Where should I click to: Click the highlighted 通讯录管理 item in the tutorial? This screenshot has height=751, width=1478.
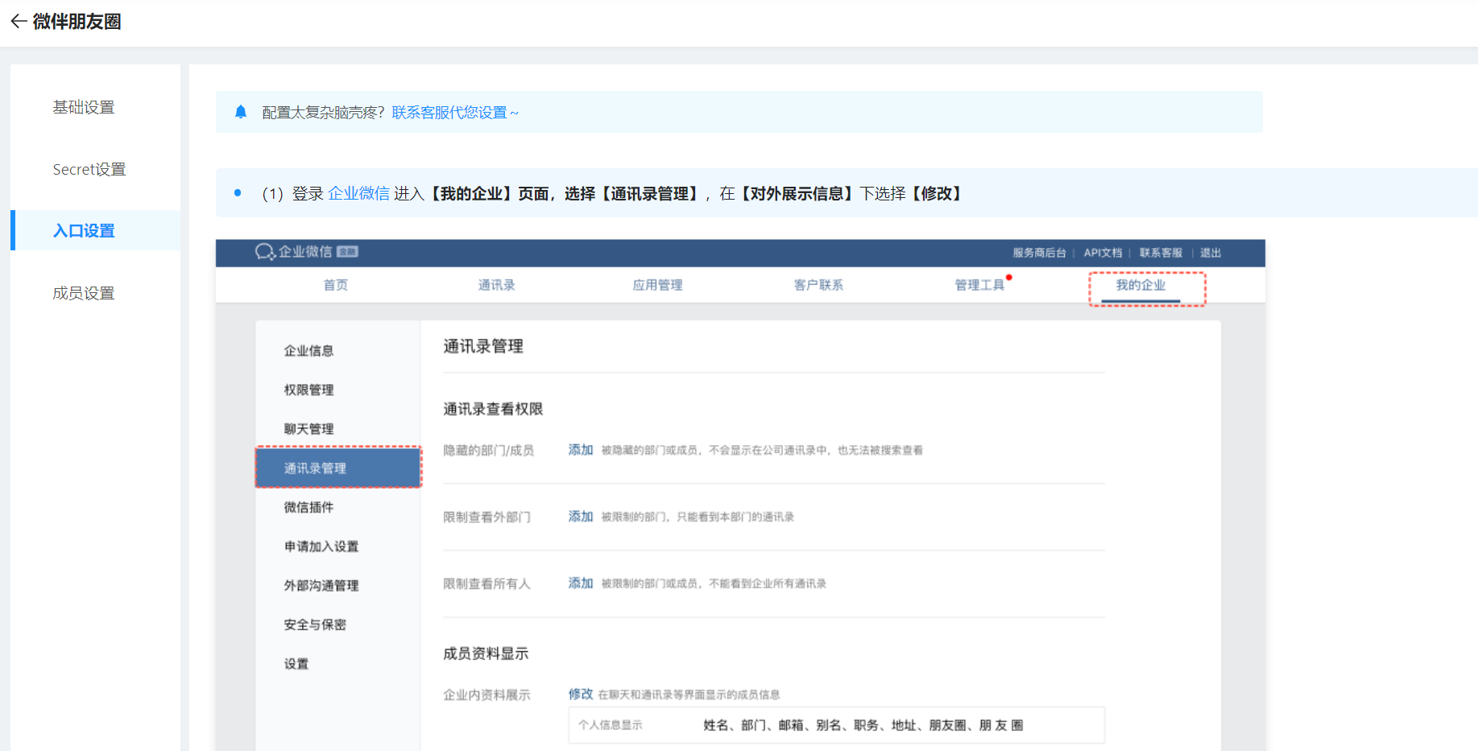point(338,468)
